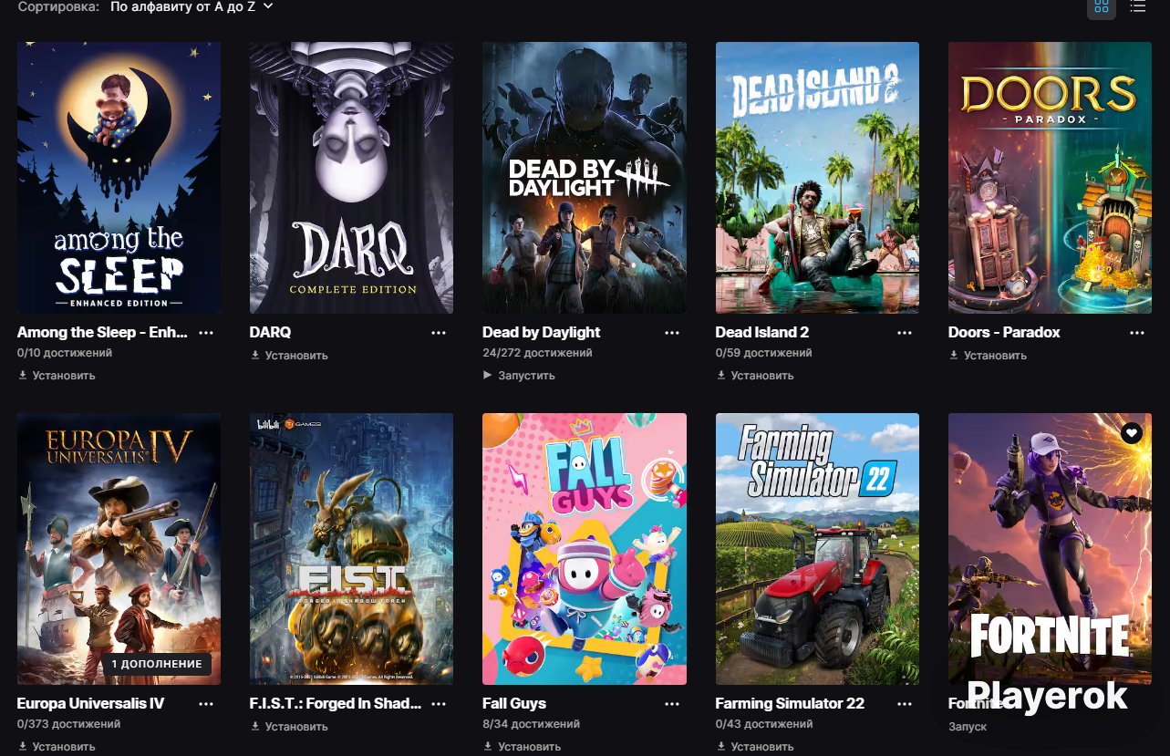This screenshot has height=756, width=1170.
Task: Open the Fall Guys cover thumbnail
Action: tap(585, 549)
